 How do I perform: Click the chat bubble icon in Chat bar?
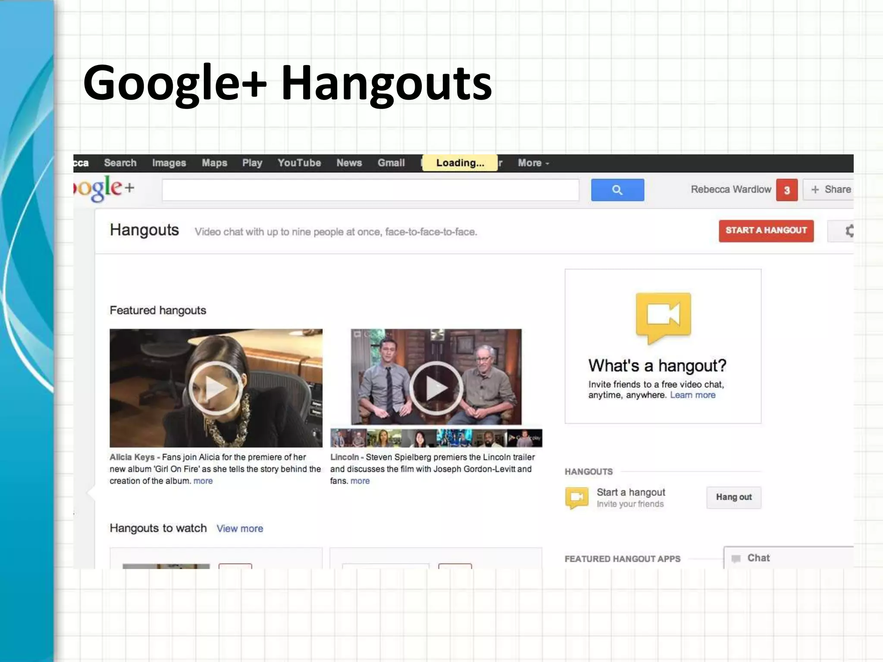[736, 559]
